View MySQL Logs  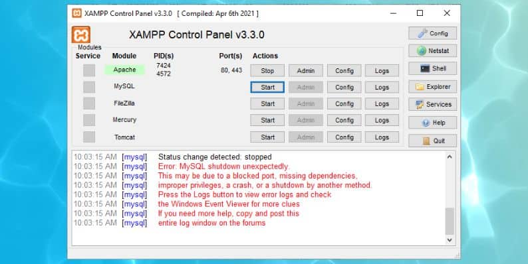tap(382, 87)
